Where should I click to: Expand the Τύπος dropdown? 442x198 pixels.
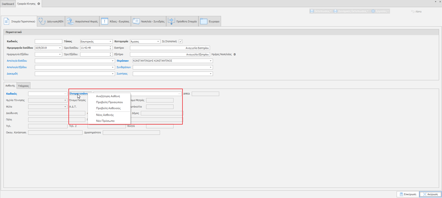[110, 41]
